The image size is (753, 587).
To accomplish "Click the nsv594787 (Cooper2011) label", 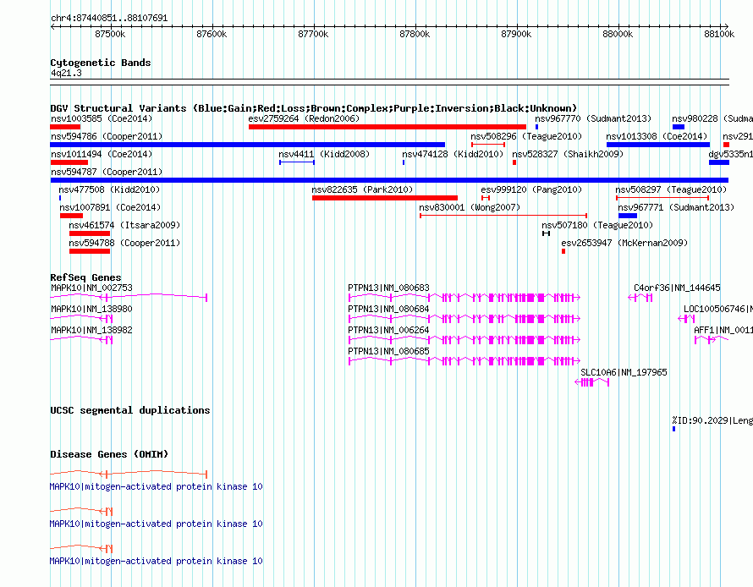I will (106, 172).
